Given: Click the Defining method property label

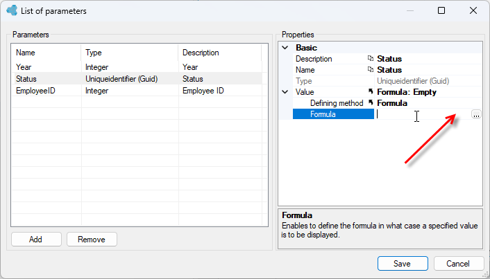Looking at the screenshot, I should coord(337,103).
